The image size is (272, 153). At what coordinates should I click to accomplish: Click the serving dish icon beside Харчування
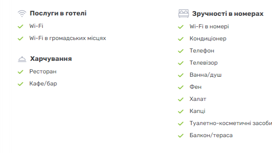coord(22,59)
